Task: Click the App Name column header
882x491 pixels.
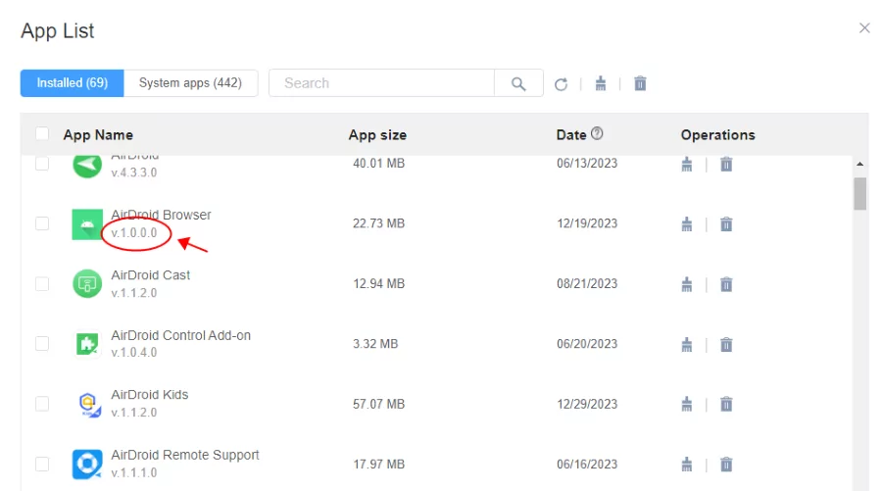Action: point(98,135)
